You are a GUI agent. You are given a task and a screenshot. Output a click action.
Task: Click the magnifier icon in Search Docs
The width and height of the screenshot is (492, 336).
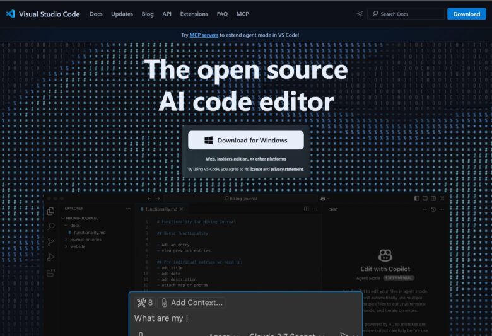(x=375, y=14)
